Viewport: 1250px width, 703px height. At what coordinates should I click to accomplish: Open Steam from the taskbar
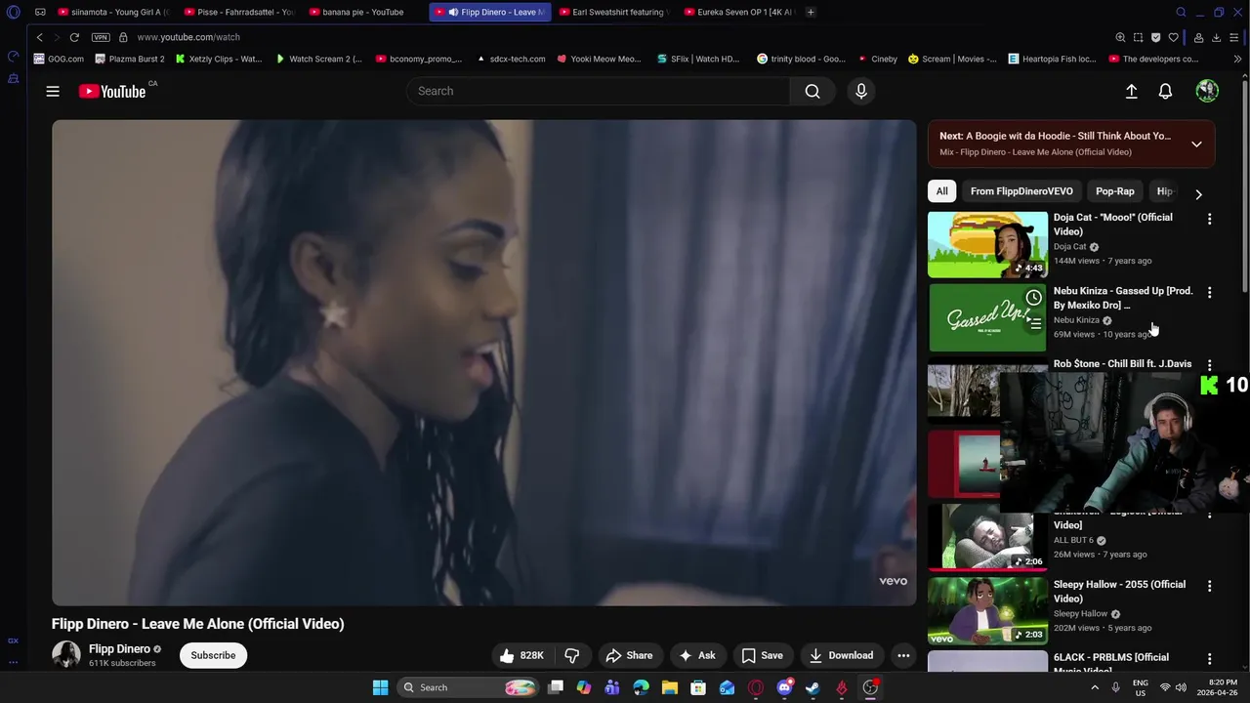coord(812,687)
